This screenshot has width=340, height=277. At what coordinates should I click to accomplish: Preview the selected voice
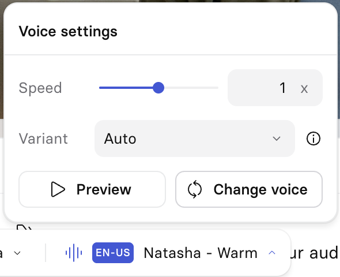[x=92, y=189]
